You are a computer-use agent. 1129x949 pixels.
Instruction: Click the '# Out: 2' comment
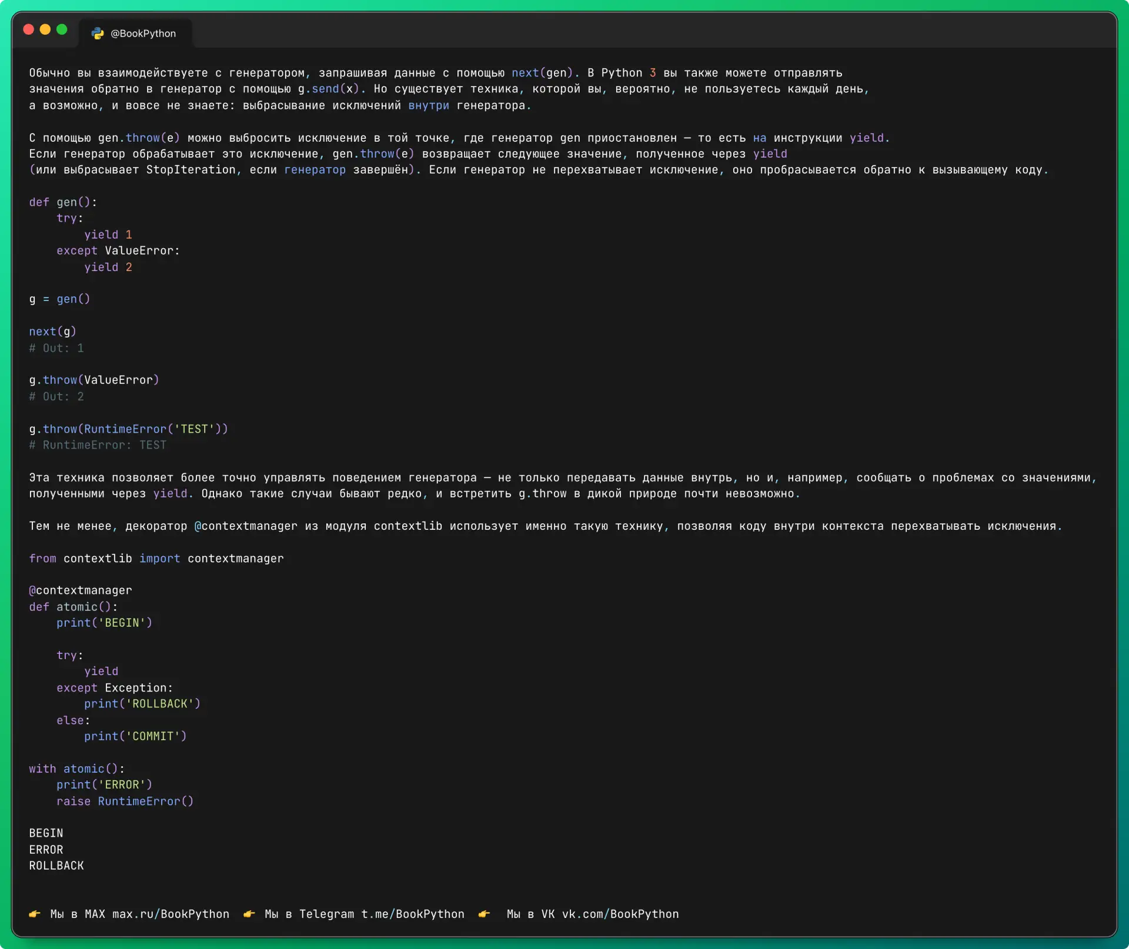point(56,397)
